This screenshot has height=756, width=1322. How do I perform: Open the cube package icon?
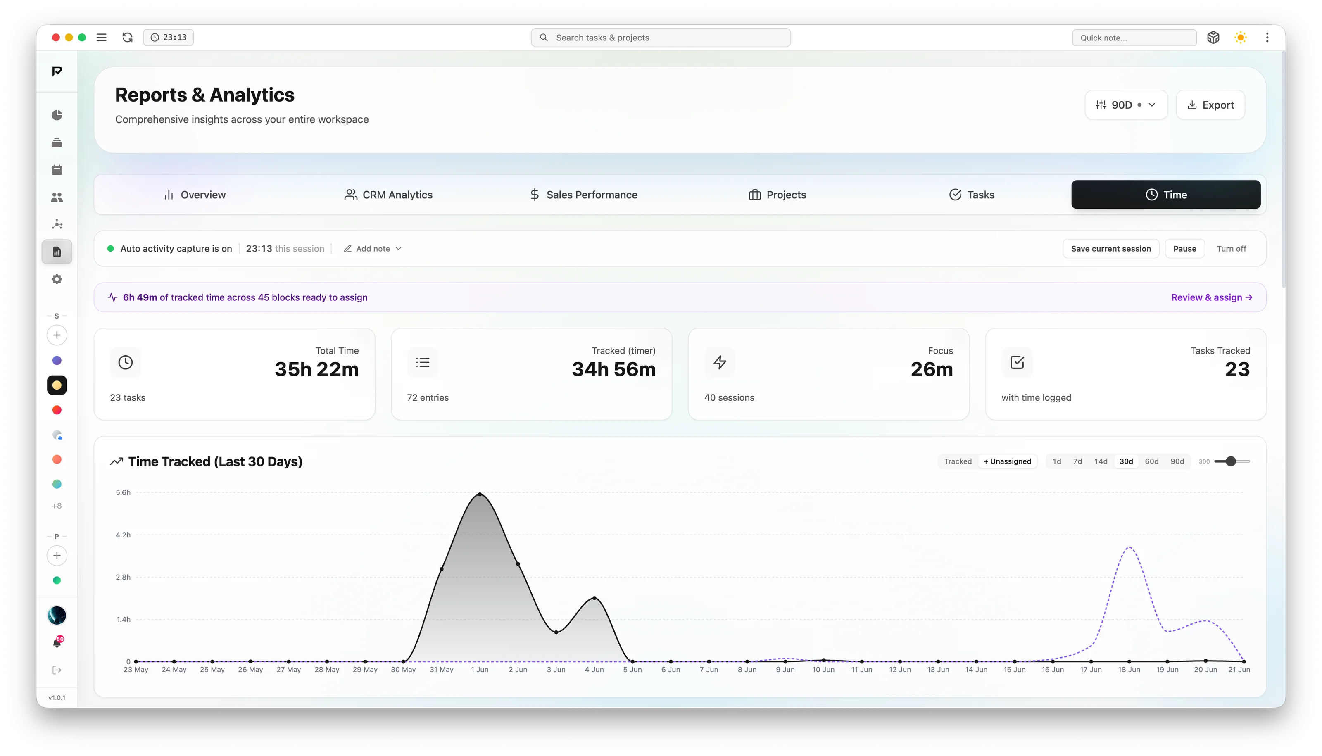pos(1213,37)
